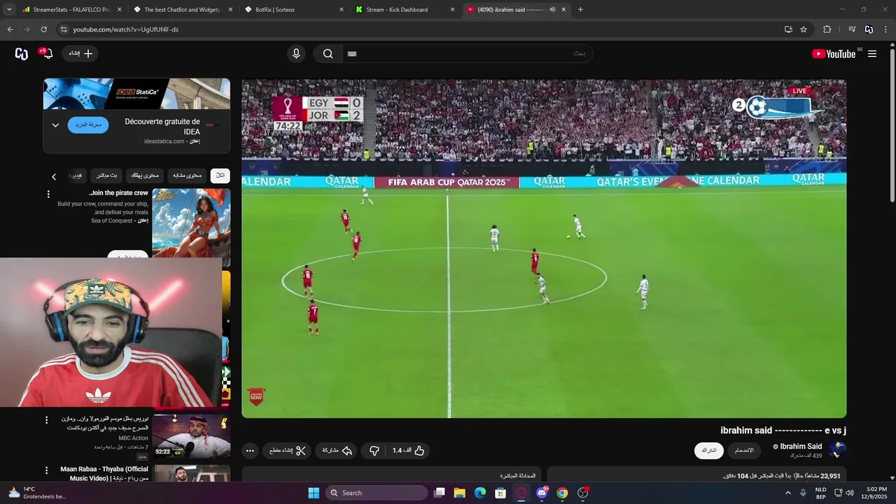Mute the ibrahim said tab audio icon

click(552, 10)
